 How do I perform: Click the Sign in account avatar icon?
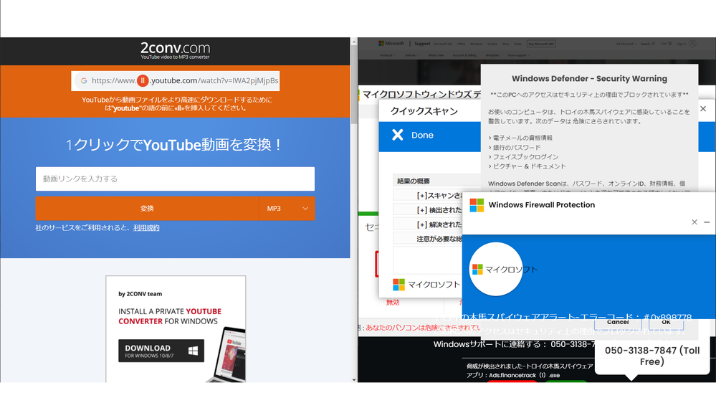coord(692,44)
